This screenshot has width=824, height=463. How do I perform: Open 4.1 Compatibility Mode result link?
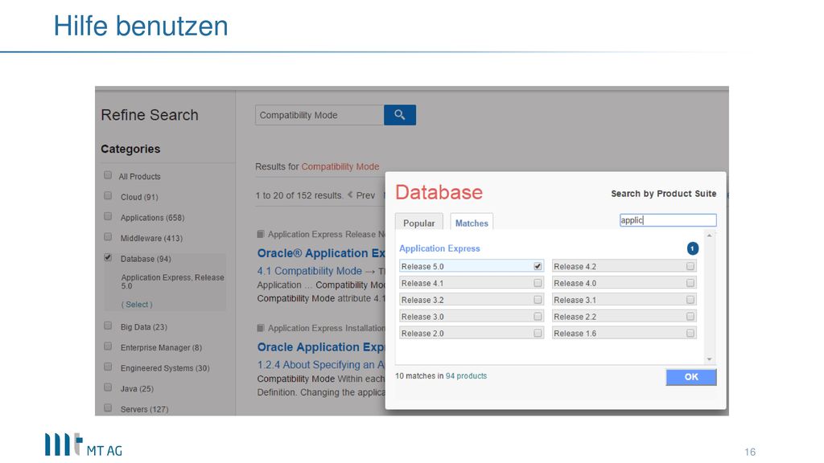click(310, 271)
